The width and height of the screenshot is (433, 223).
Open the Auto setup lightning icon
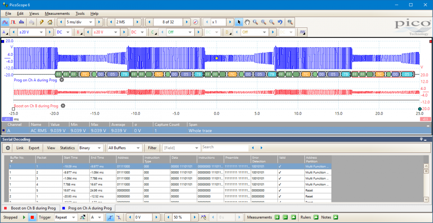(41, 22)
